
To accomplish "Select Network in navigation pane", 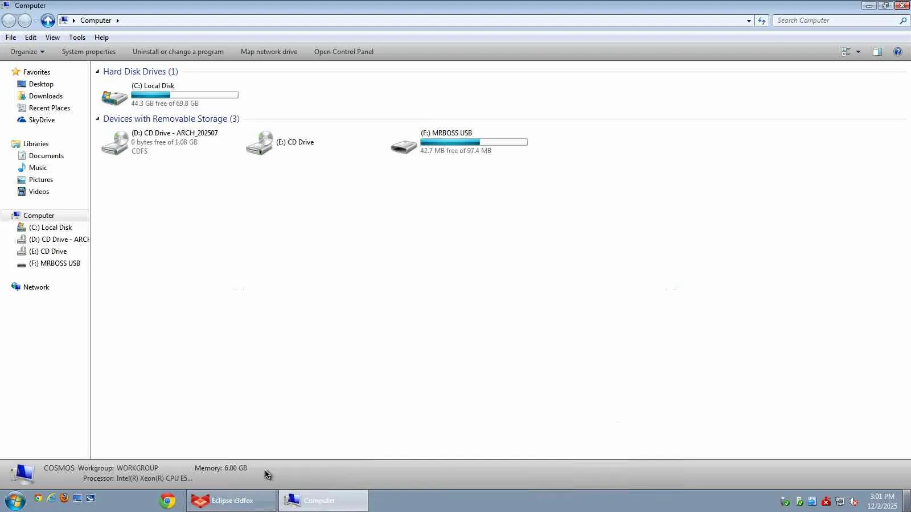I will click(x=36, y=287).
